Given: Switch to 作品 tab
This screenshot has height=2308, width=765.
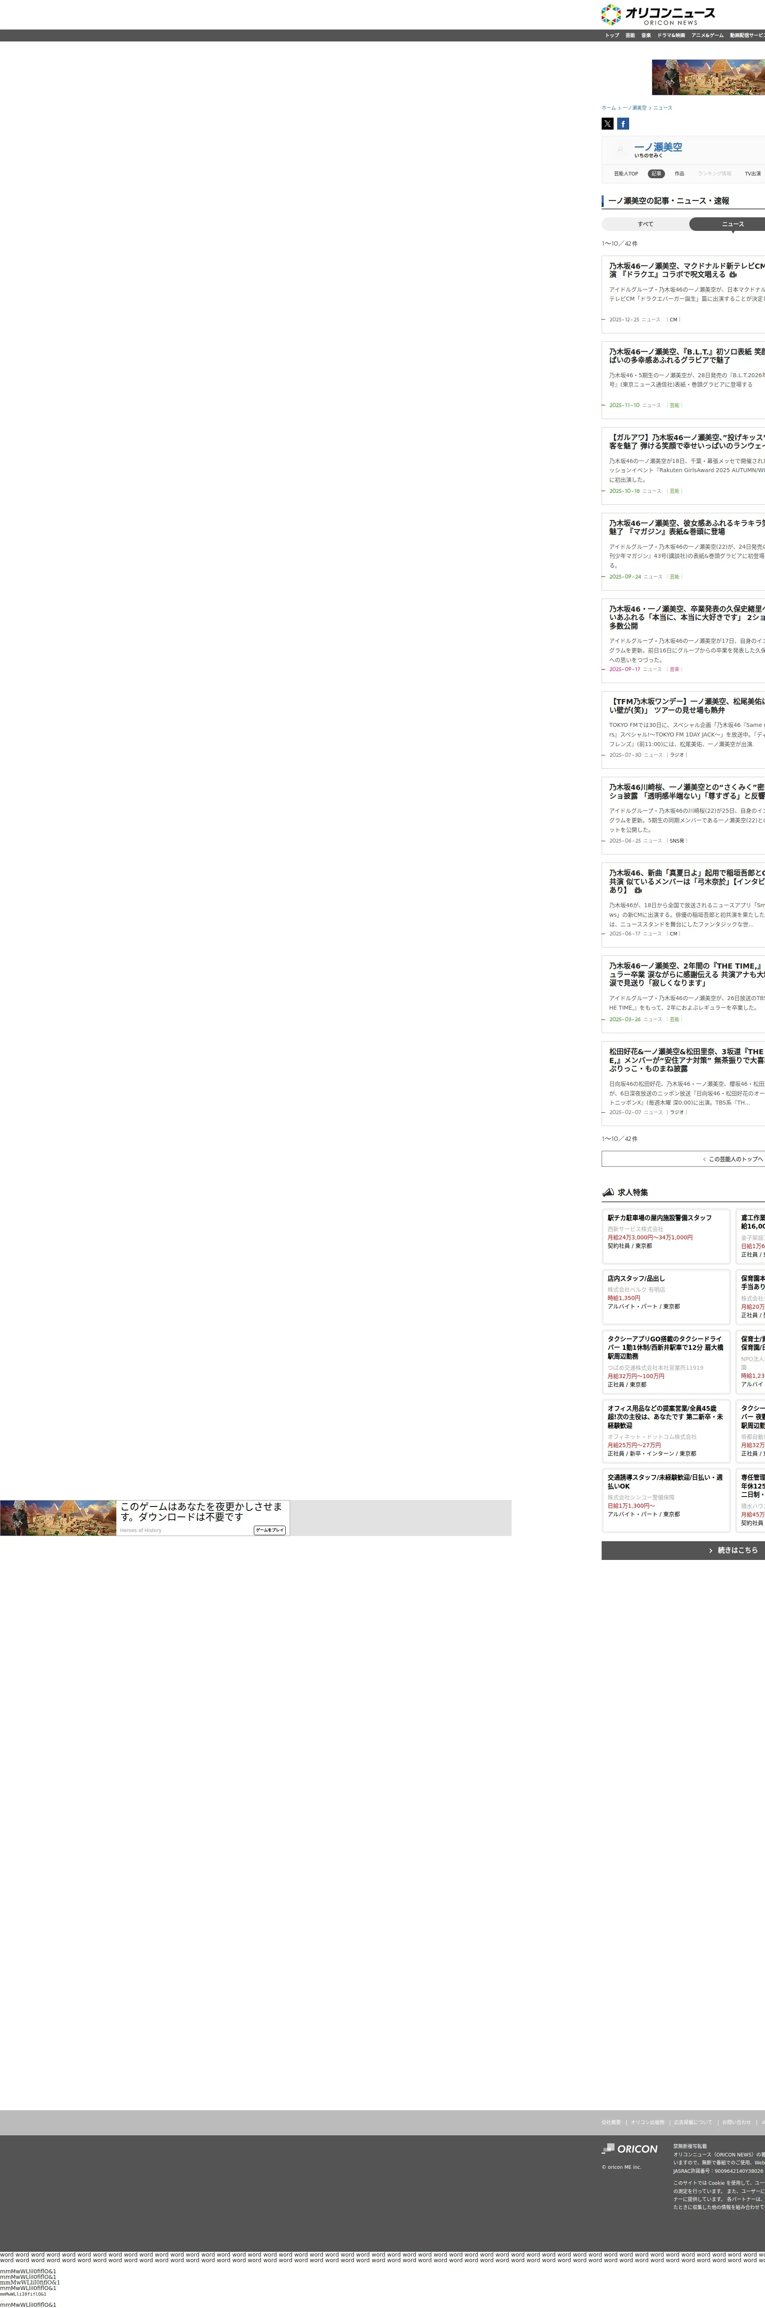Looking at the screenshot, I should coord(679,174).
